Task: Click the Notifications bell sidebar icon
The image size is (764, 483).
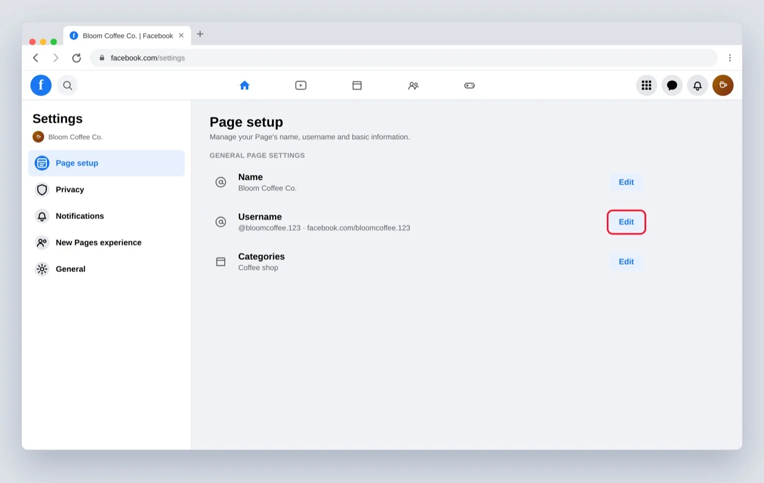Action: [42, 216]
